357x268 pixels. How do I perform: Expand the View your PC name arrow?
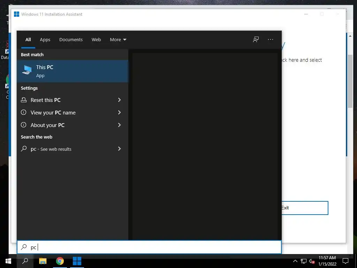coord(119,112)
